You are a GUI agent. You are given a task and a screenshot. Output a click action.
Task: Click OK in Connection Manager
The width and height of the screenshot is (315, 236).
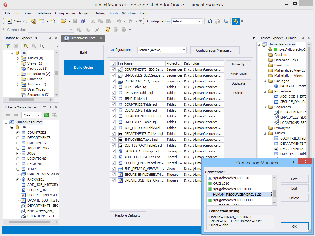(294, 226)
